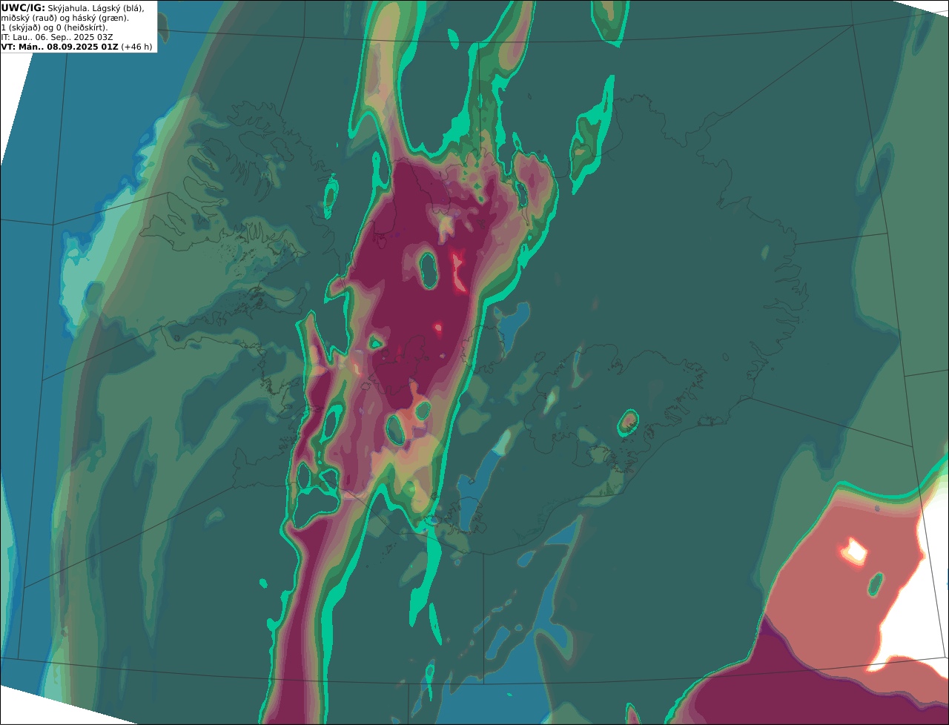The height and width of the screenshot is (725, 949).
Task: Click the bold "VT: Mán.. 08.09.2025 01Z" valid time
Action: coord(59,47)
